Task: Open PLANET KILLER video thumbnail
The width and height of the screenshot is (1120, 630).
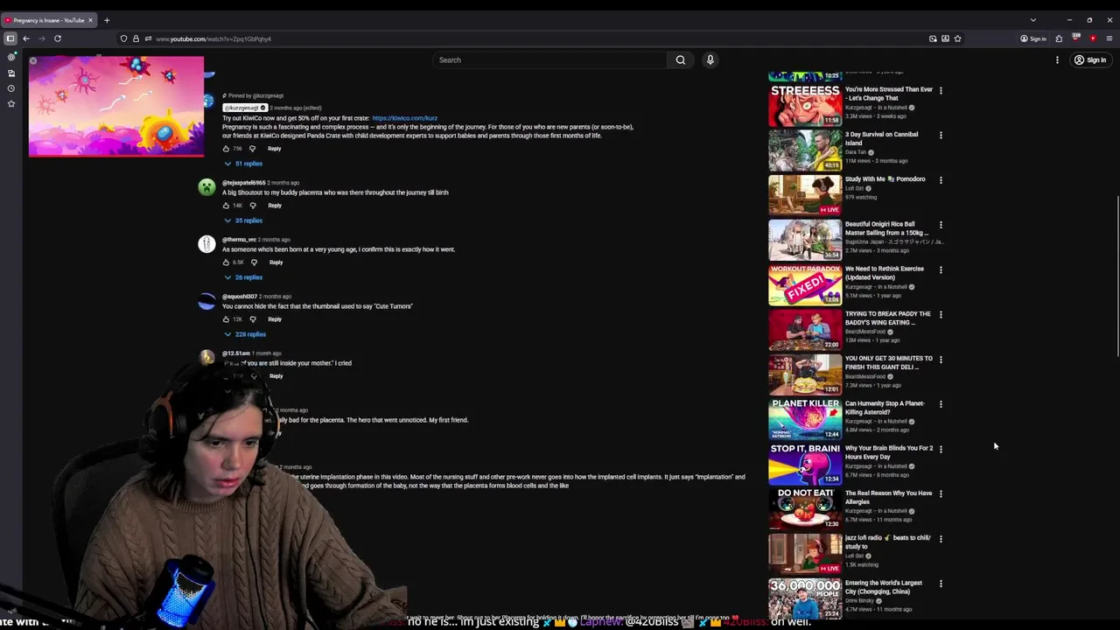Action: [805, 419]
